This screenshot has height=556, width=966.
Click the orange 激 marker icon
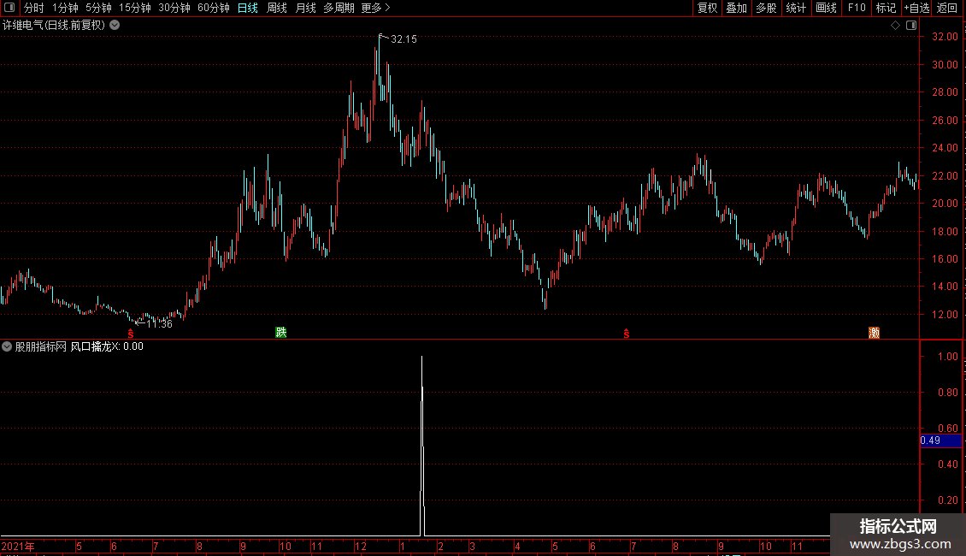click(874, 332)
